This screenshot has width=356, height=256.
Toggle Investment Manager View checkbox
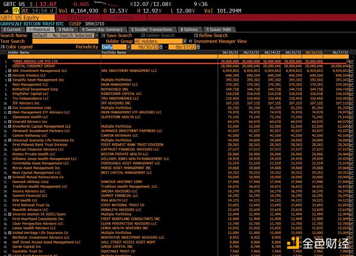tap(190, 41)
